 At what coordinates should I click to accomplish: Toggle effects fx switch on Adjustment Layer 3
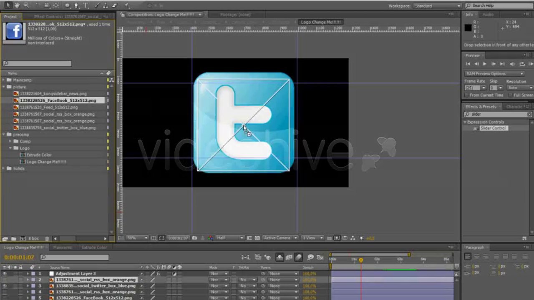159,274
